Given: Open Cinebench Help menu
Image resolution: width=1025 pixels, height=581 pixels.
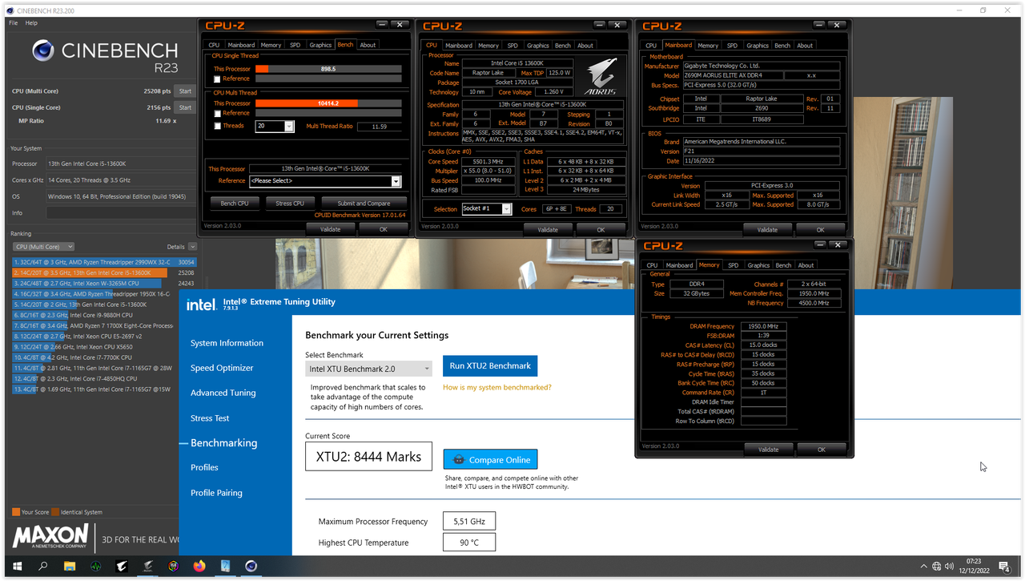Looking at the screenshot, I should [31, 23].
